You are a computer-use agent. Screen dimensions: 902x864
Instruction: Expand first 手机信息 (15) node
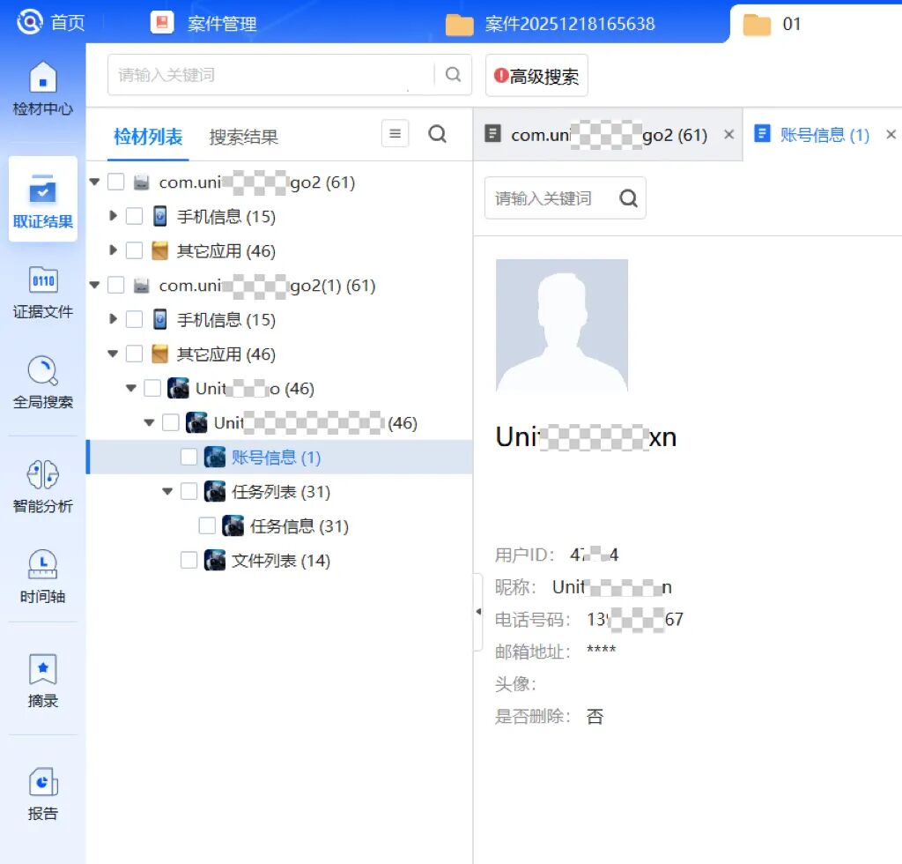[113, 216]
